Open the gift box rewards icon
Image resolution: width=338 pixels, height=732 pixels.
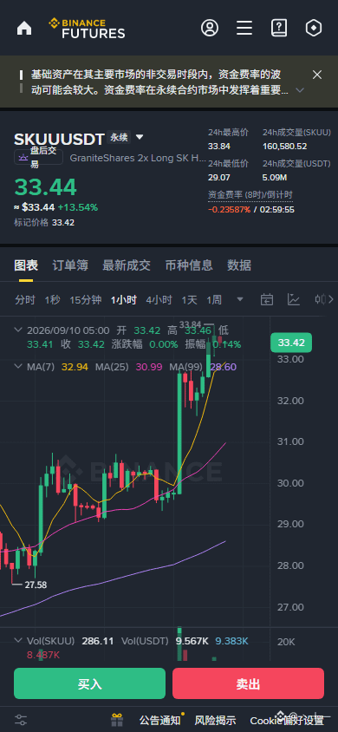[117, 719]
